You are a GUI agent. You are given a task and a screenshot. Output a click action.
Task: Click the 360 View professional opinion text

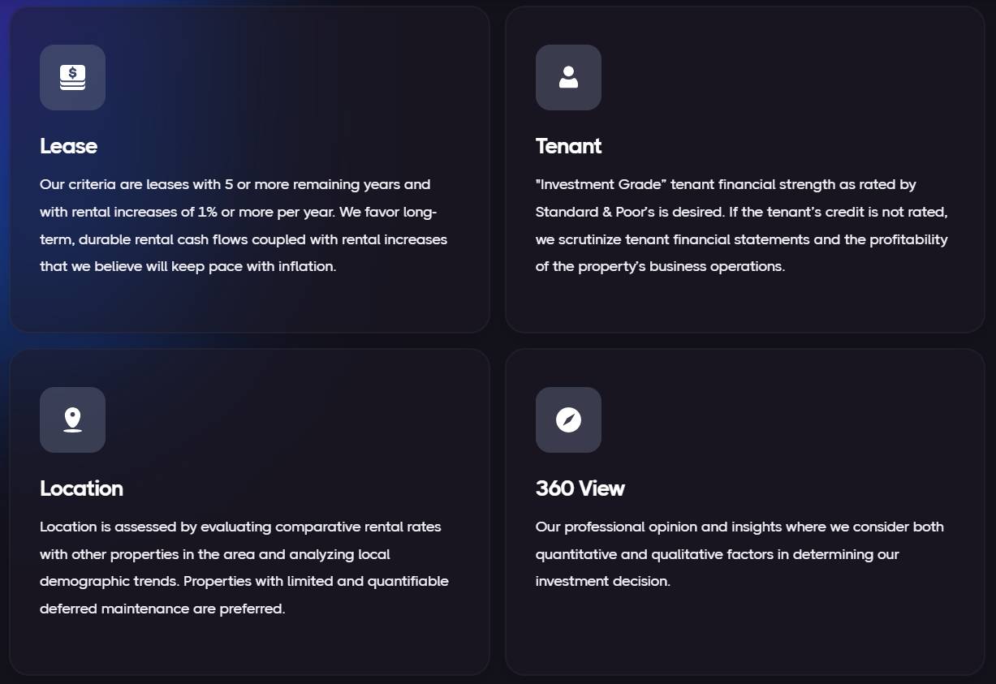click(x=739, y=554)
